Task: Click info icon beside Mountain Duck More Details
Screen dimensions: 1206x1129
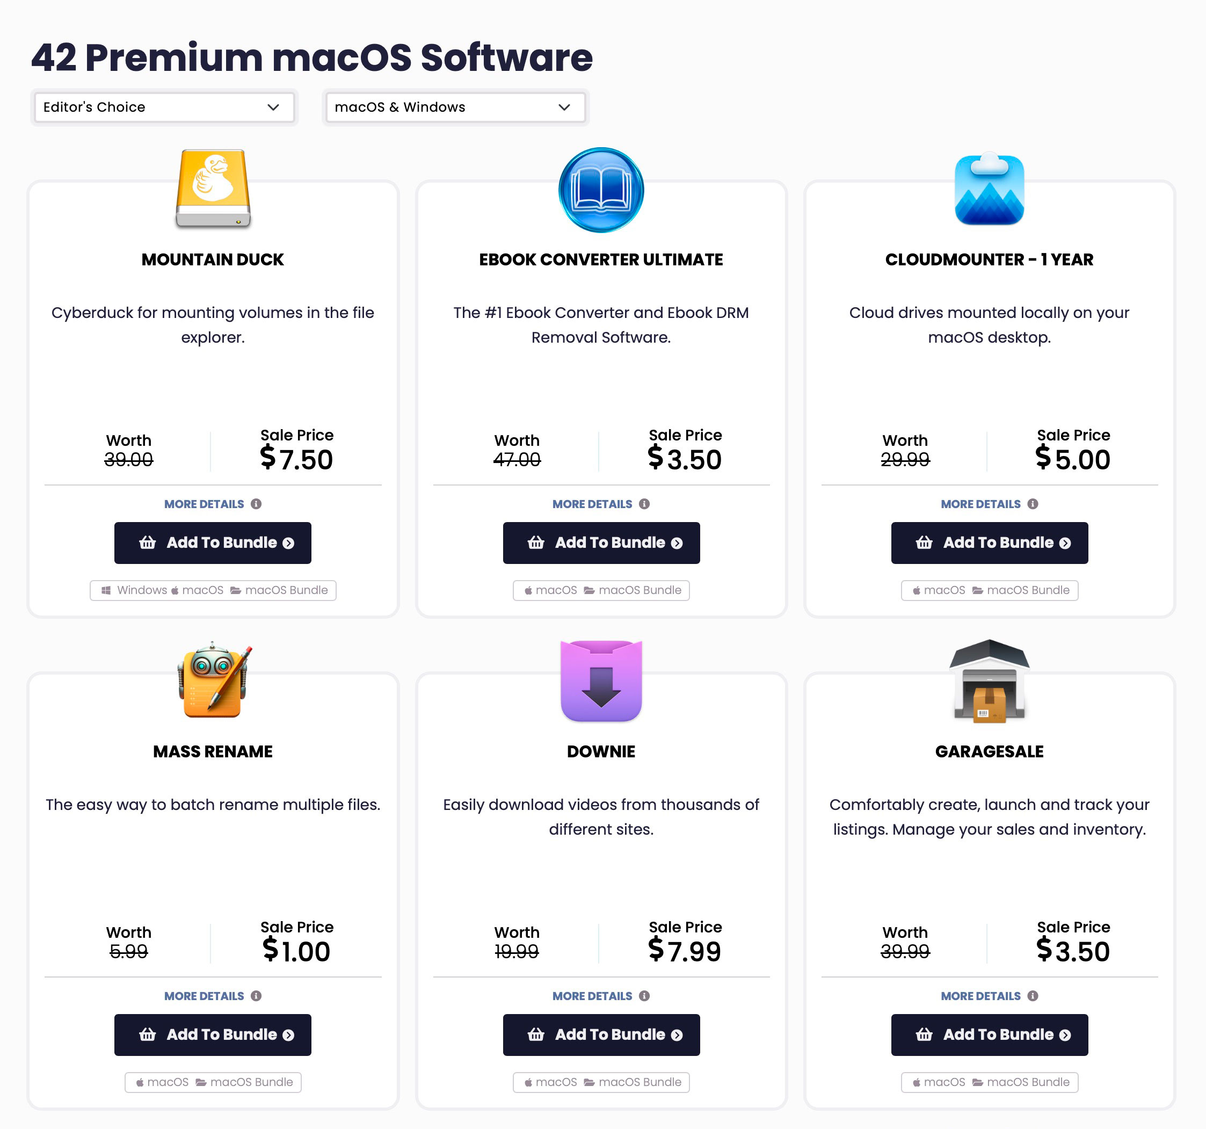Action: [x=256, y=504]
